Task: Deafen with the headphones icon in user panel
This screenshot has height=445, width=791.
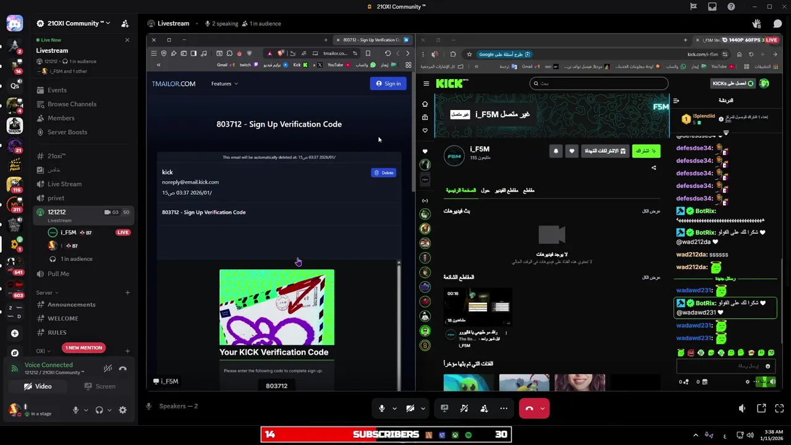Action: [99, 410]
